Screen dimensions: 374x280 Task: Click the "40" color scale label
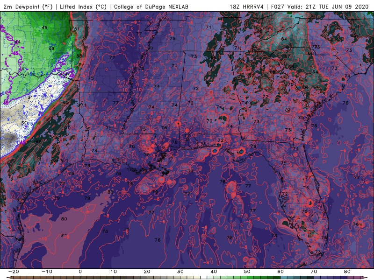pyautogui.click(x=214, y=272)
